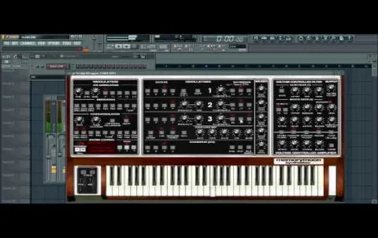
Task: Toggle oscillator 2 middle waveform button
Action: (241, 105)
